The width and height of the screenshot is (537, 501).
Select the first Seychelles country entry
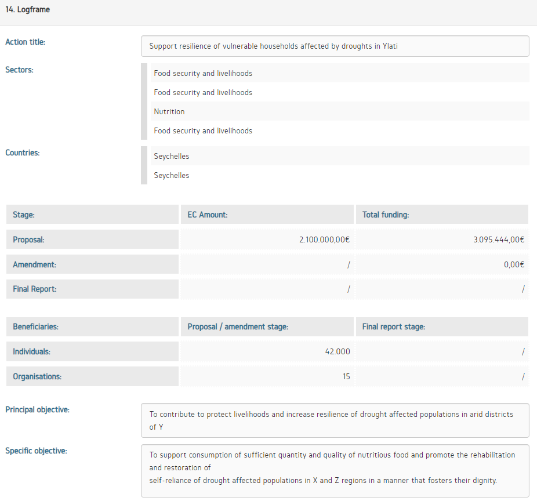tap(172, 157)
